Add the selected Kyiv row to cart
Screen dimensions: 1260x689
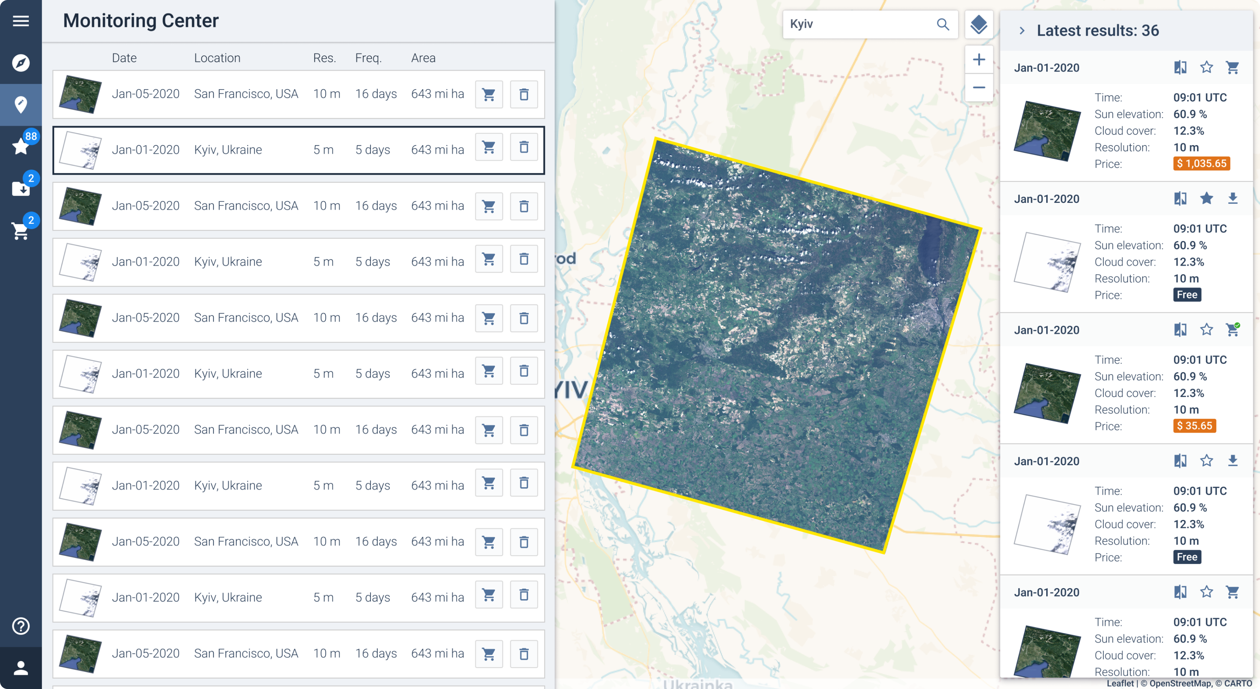click(x=489, y=147)
